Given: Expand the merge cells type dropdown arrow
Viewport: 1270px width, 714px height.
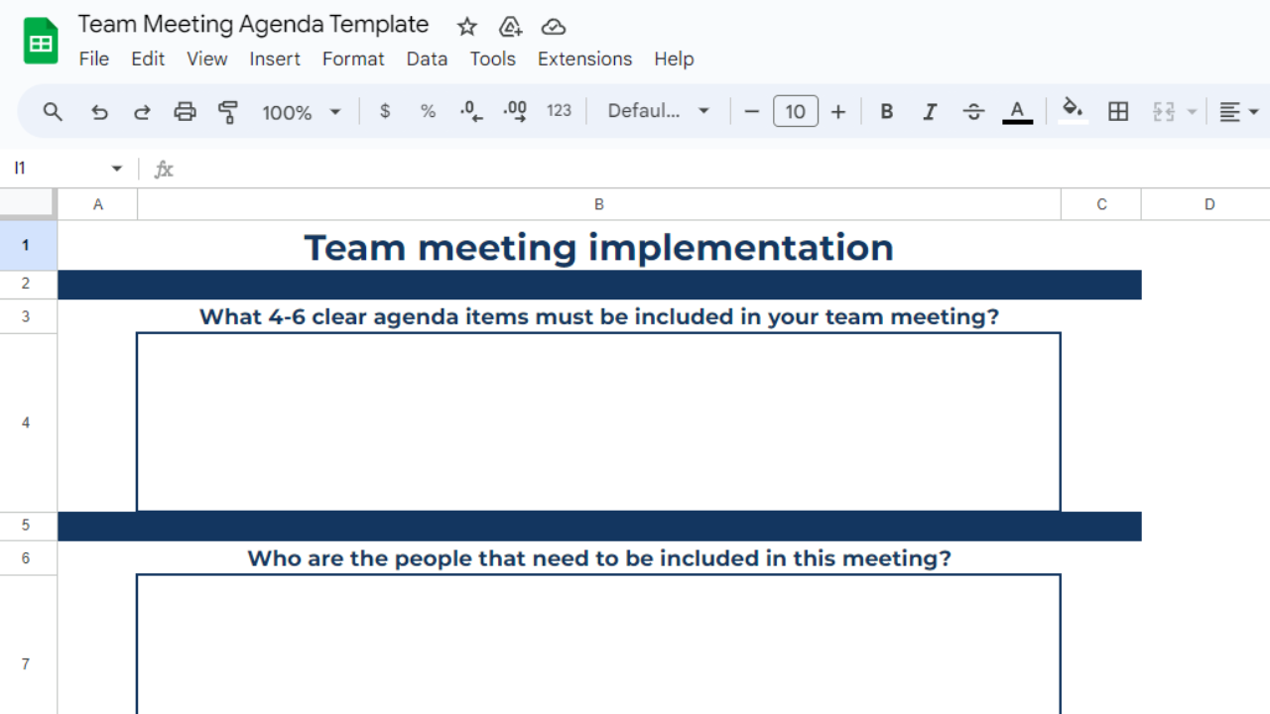Looking at the screenshot, I should pos(1193,112).
